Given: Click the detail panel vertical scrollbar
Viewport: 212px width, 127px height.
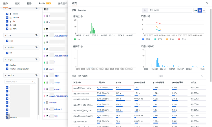Looking at the screenshot, I should (x=211, y=45).
